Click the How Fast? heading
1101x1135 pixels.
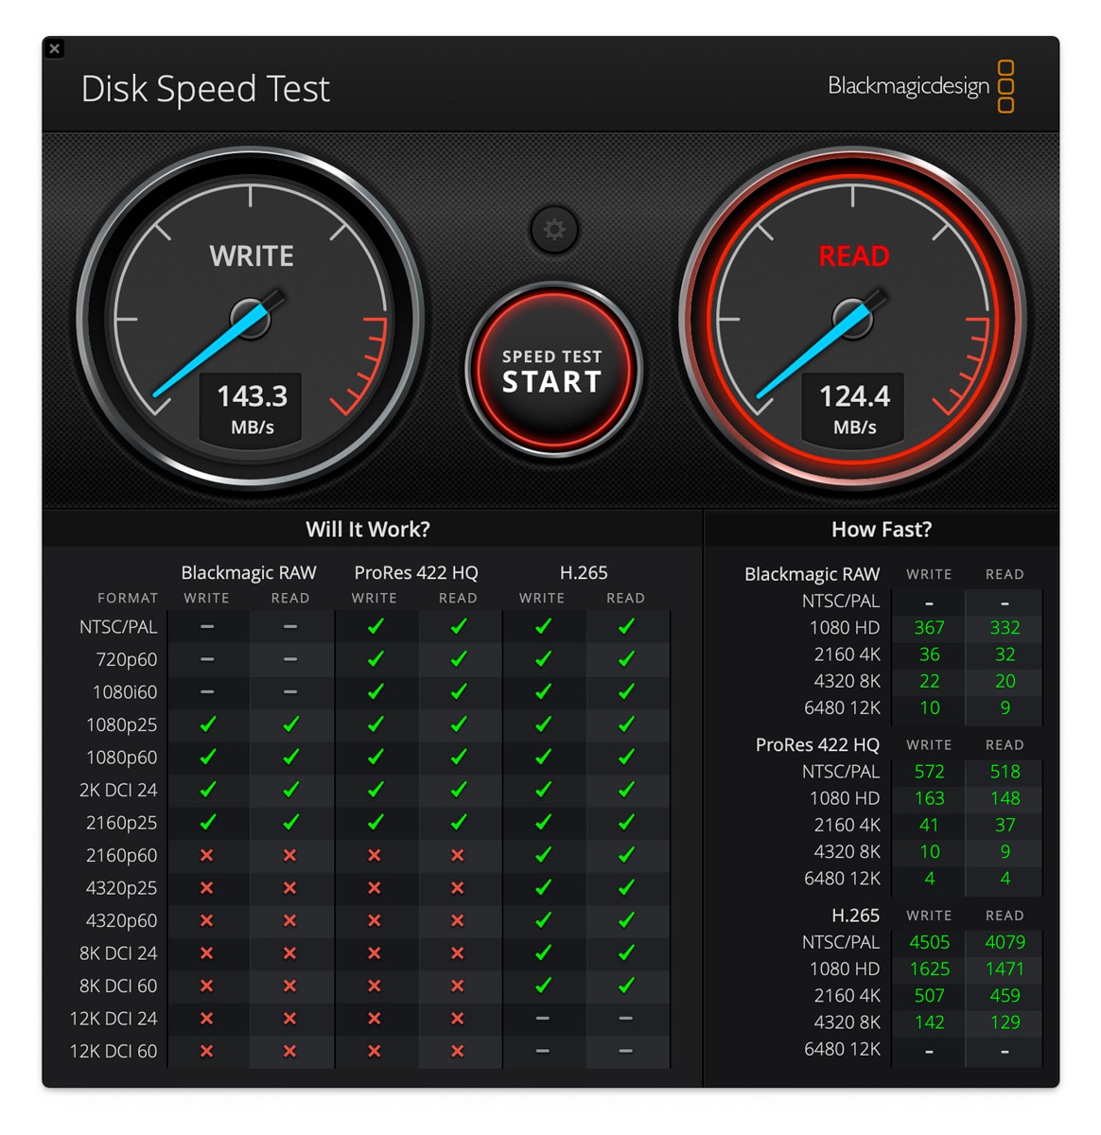(x=882, y=530)
